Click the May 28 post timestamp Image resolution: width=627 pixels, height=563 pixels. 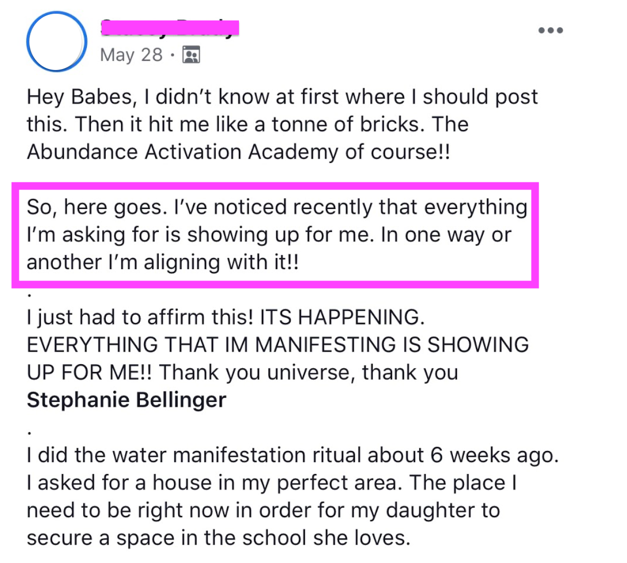click(131, 55)
